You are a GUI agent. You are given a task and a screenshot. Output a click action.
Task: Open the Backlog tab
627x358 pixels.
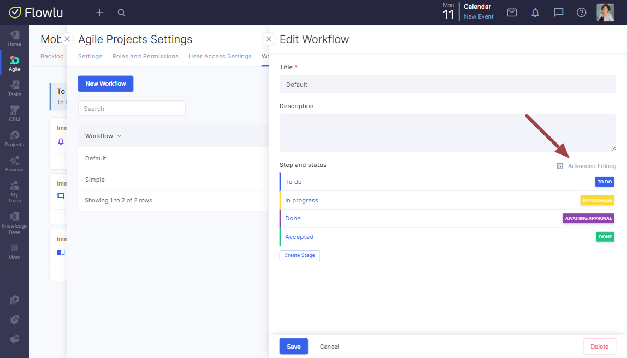[x=52, y=56]
